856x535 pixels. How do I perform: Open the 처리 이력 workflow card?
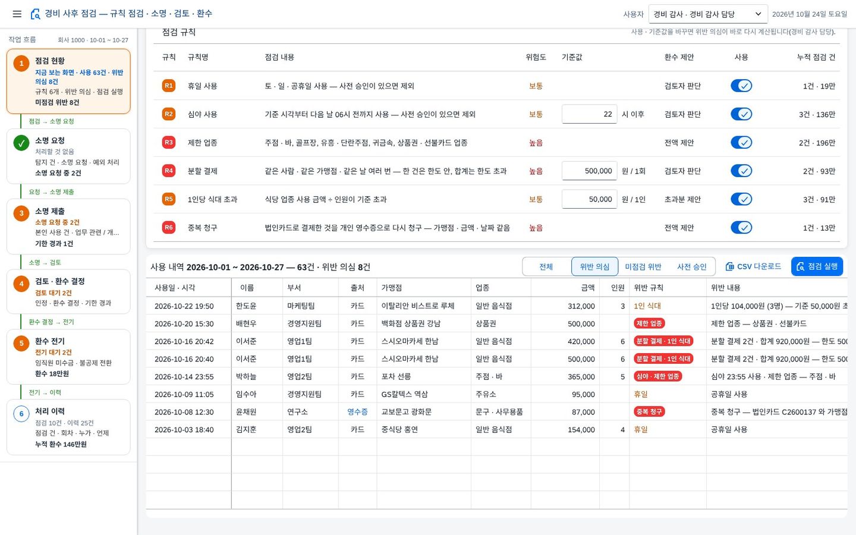[x=68, y=427]
